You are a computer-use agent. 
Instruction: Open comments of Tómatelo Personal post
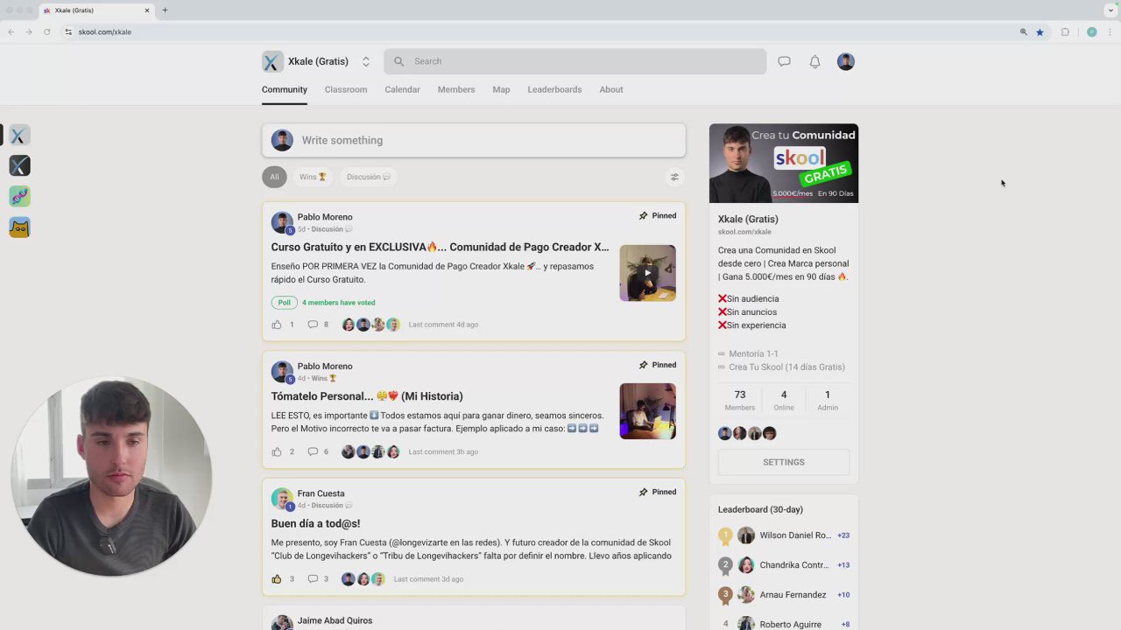[313, 452]
